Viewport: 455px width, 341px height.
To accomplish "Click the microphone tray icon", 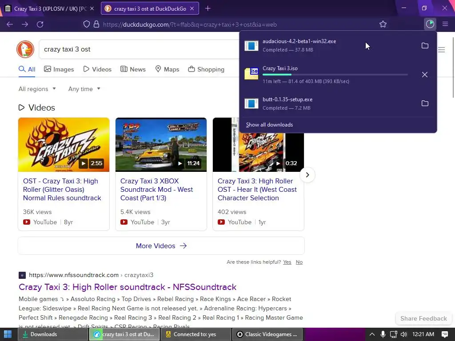I will 383,334.
